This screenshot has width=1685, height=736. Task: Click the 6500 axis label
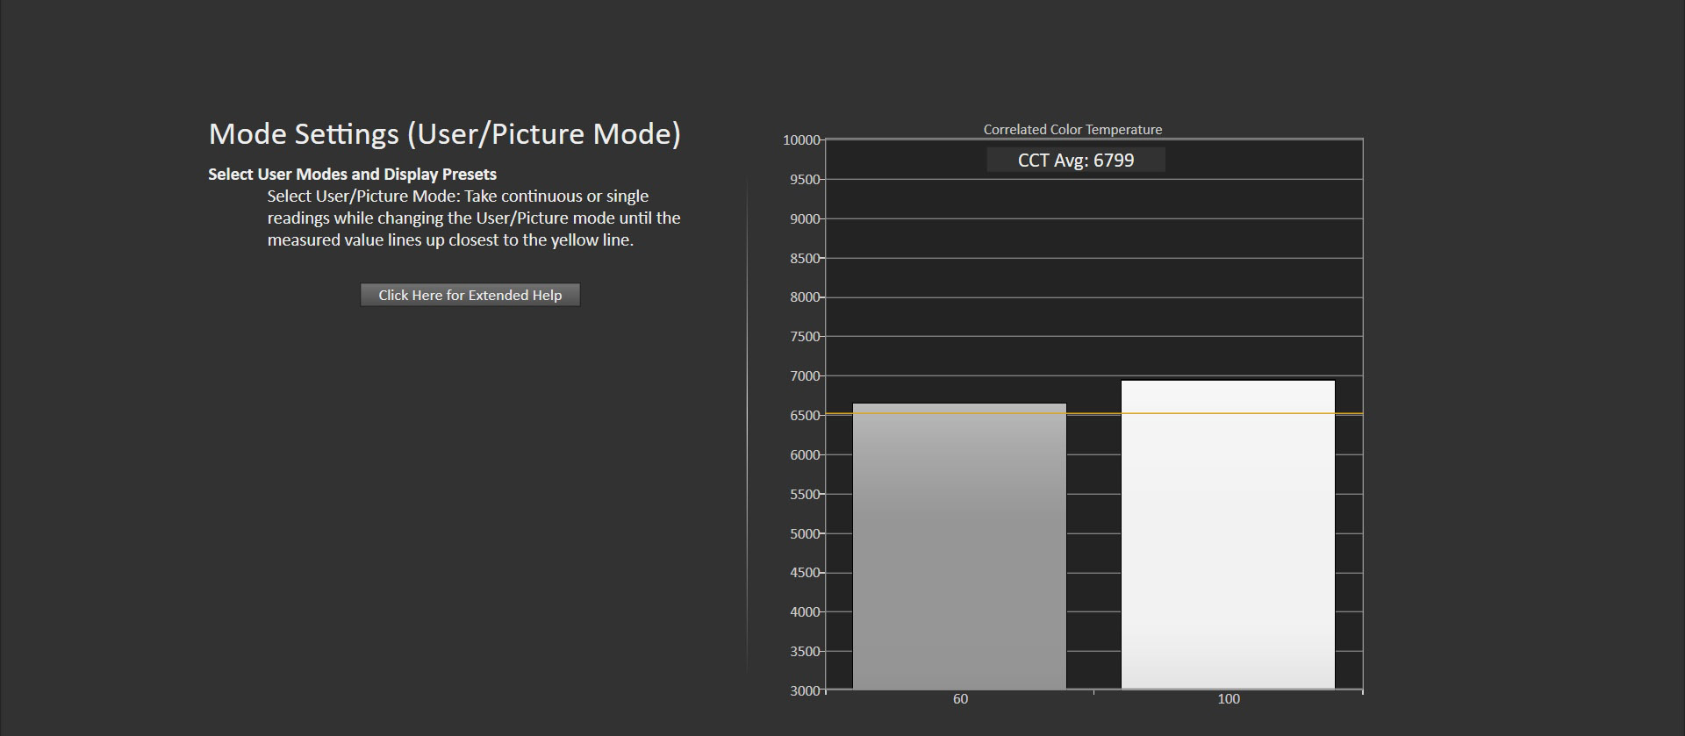click(x=805, y=416)
